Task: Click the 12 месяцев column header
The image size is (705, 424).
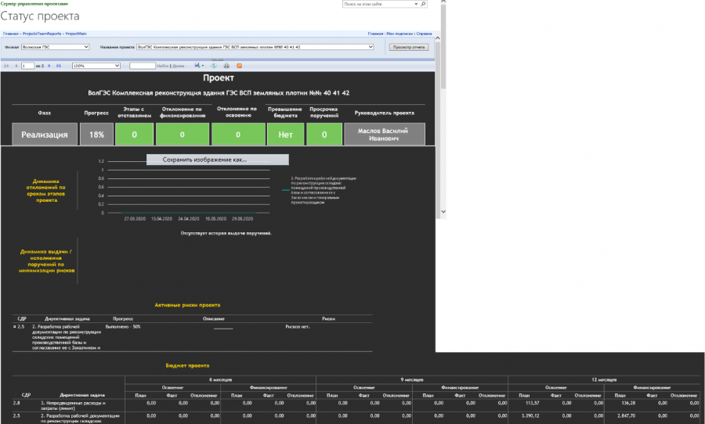Action: (x=604, y=379)
